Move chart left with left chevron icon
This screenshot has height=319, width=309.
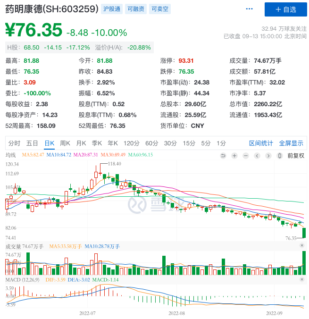[x=257, y=156]
